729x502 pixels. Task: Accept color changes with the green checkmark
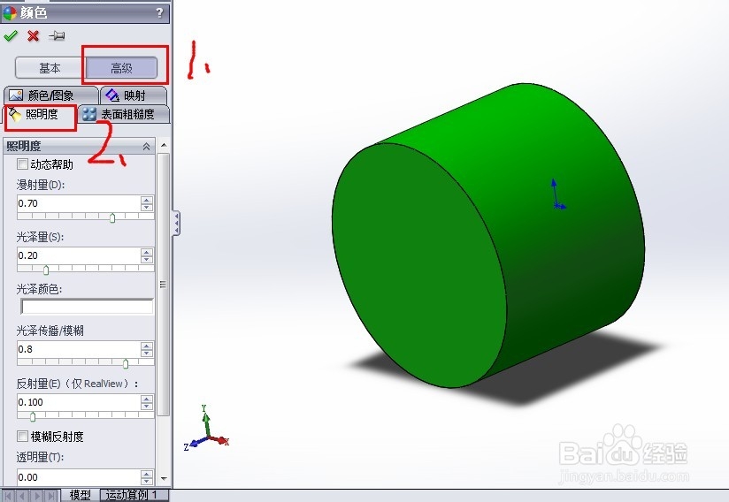(x=11, y=35)
